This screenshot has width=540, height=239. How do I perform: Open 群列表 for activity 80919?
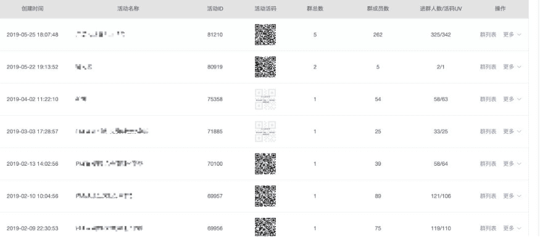[488, 67]
